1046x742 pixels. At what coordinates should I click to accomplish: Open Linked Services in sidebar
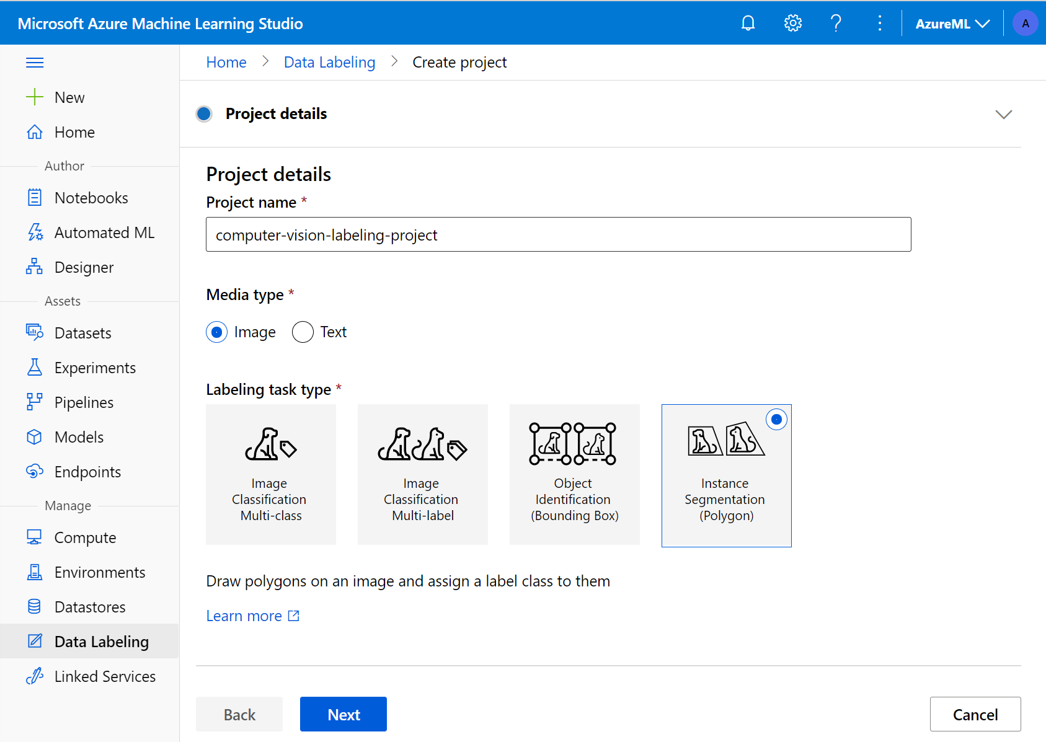(105, 676)
